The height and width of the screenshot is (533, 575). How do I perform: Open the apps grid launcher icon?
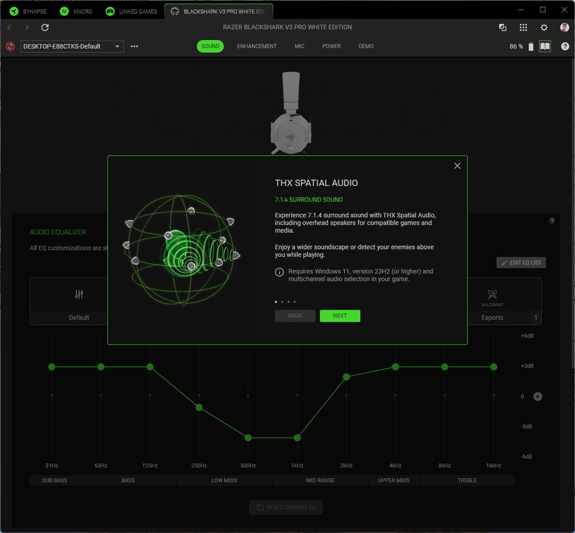click(x=523, y=28)
